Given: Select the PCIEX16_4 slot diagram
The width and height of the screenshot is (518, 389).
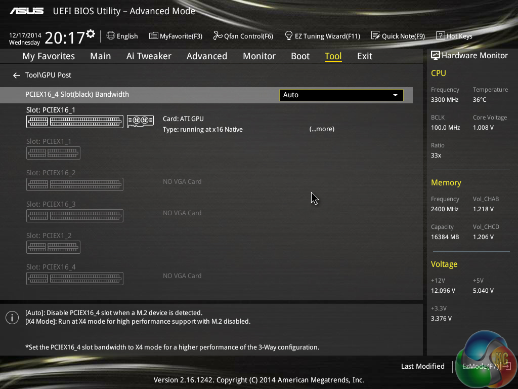Looking at the screenshot, I should click(x=75, y=279).
